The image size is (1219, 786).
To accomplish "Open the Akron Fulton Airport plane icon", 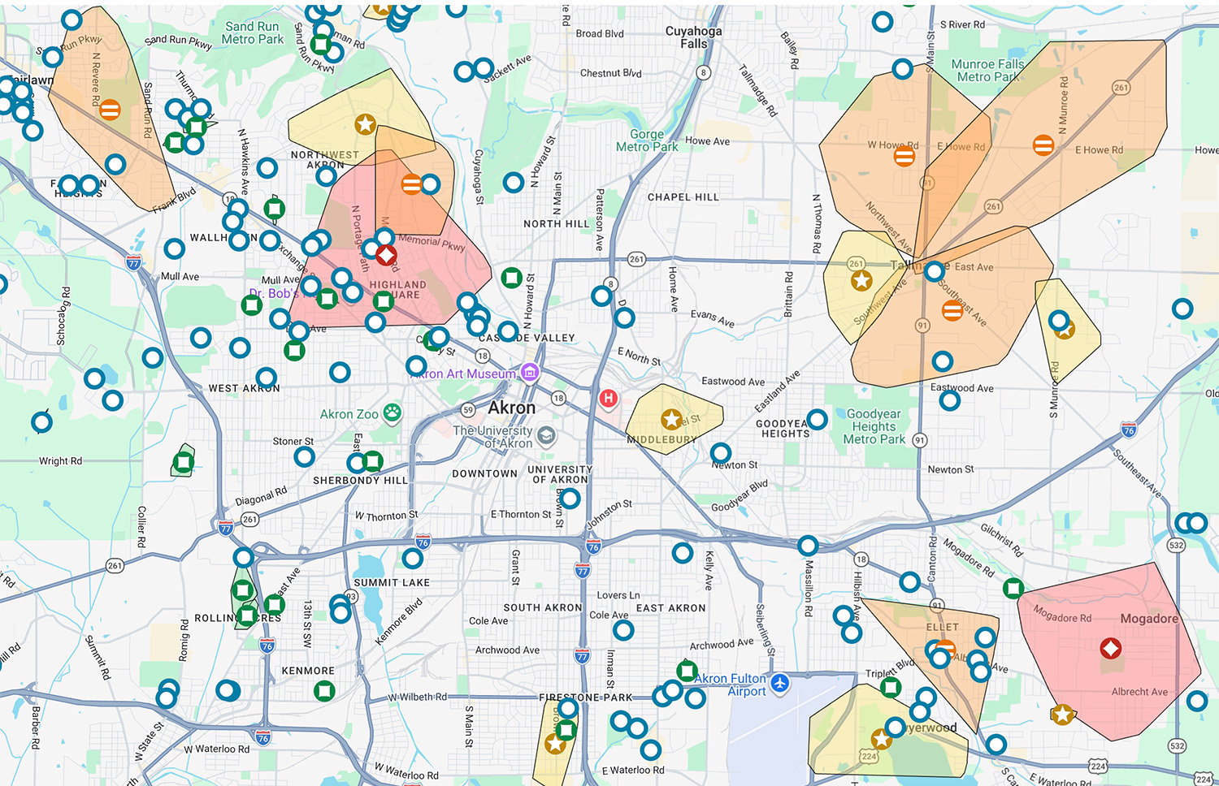I will point(780,684).
